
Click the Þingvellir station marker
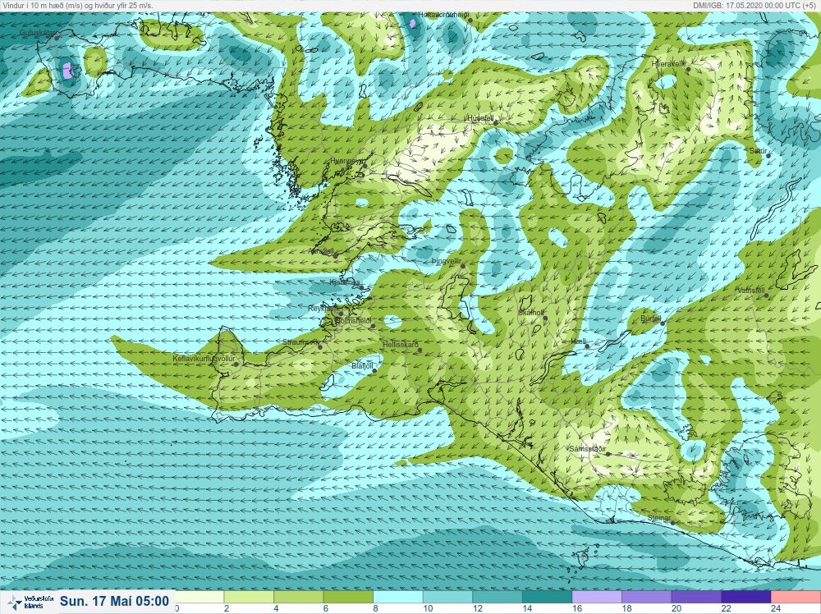click(x=463, y=267)
